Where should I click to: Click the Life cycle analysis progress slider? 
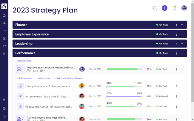(124, 86)
